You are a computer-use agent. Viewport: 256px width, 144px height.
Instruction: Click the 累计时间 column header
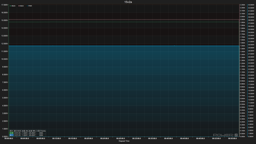(x=17, y=131)
